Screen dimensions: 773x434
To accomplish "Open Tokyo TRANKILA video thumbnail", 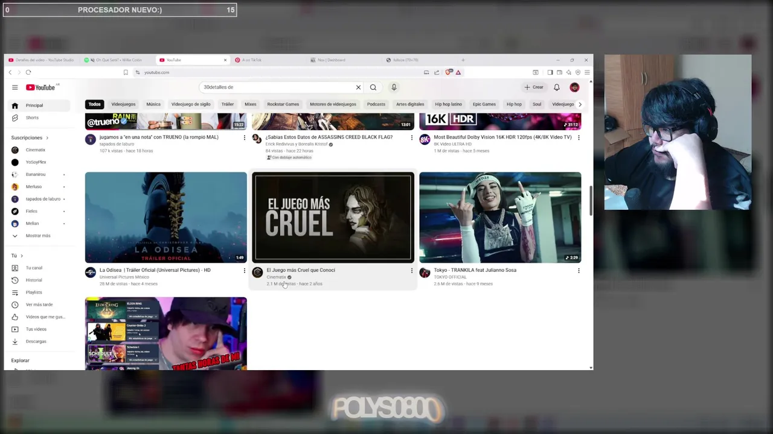I will [501, 218].
